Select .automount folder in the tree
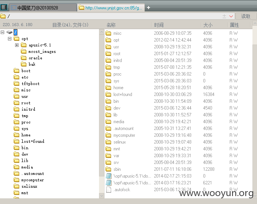This screenshot has width=257, height=204. (29, 173)
